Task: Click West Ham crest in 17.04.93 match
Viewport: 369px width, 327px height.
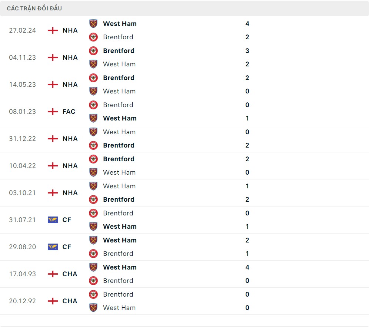Action: [x=93, y=267]
